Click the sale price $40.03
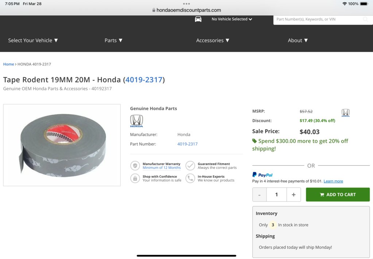Viewport: 373px width, 259px height. (x=310, y=132)
